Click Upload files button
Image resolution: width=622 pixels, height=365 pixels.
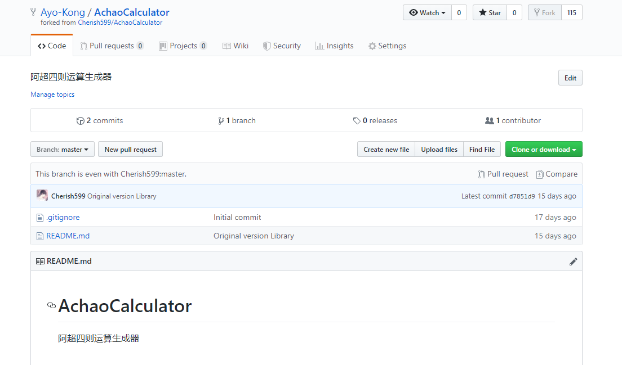point(439,149)
